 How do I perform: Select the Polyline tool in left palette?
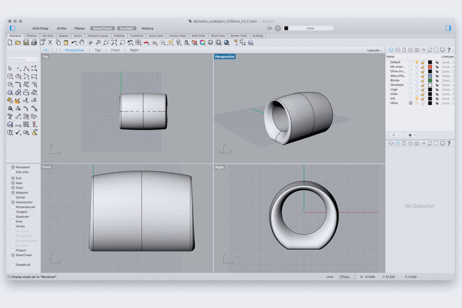coord(26,68)
